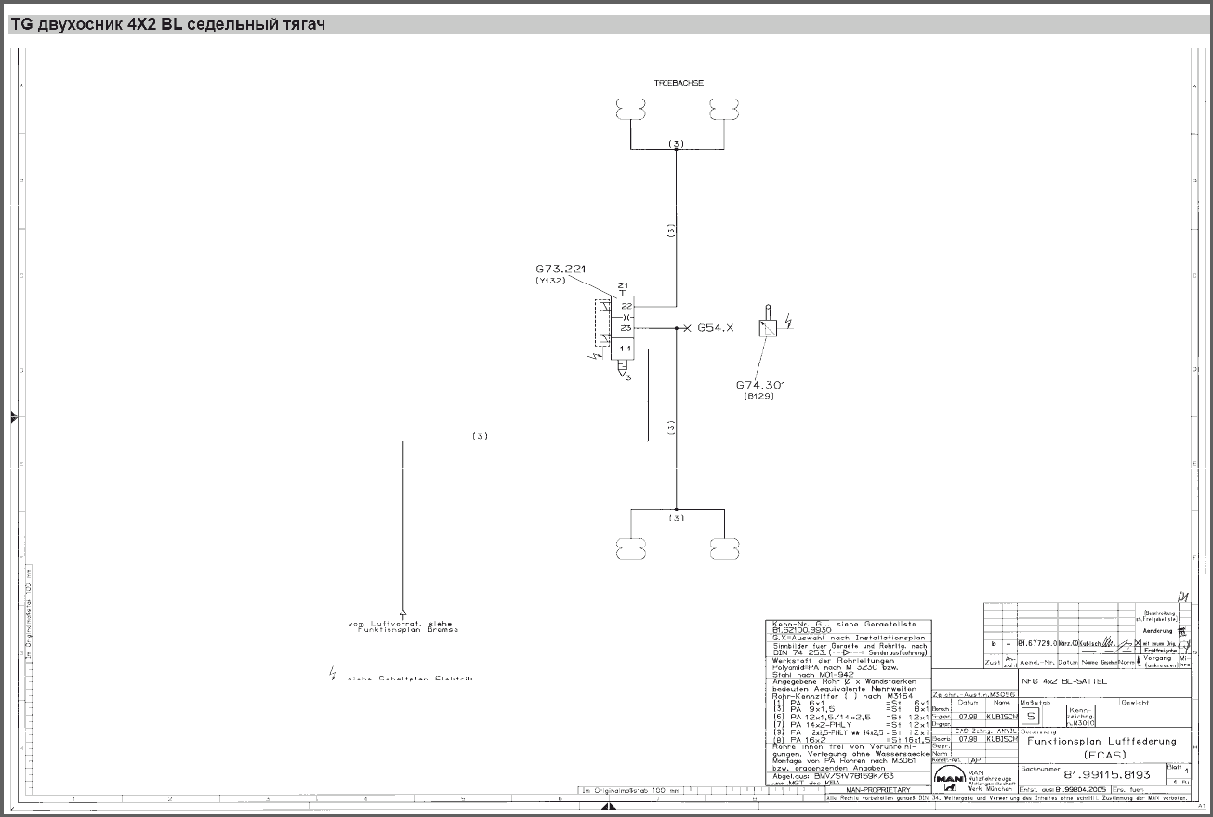Screen dimensions: 1213x817
Task: Click the lower-left air bellows symbol
Action: (630, 548)
